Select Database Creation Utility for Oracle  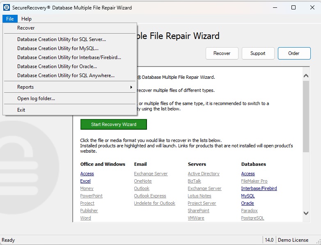click(x=57, y=66)
